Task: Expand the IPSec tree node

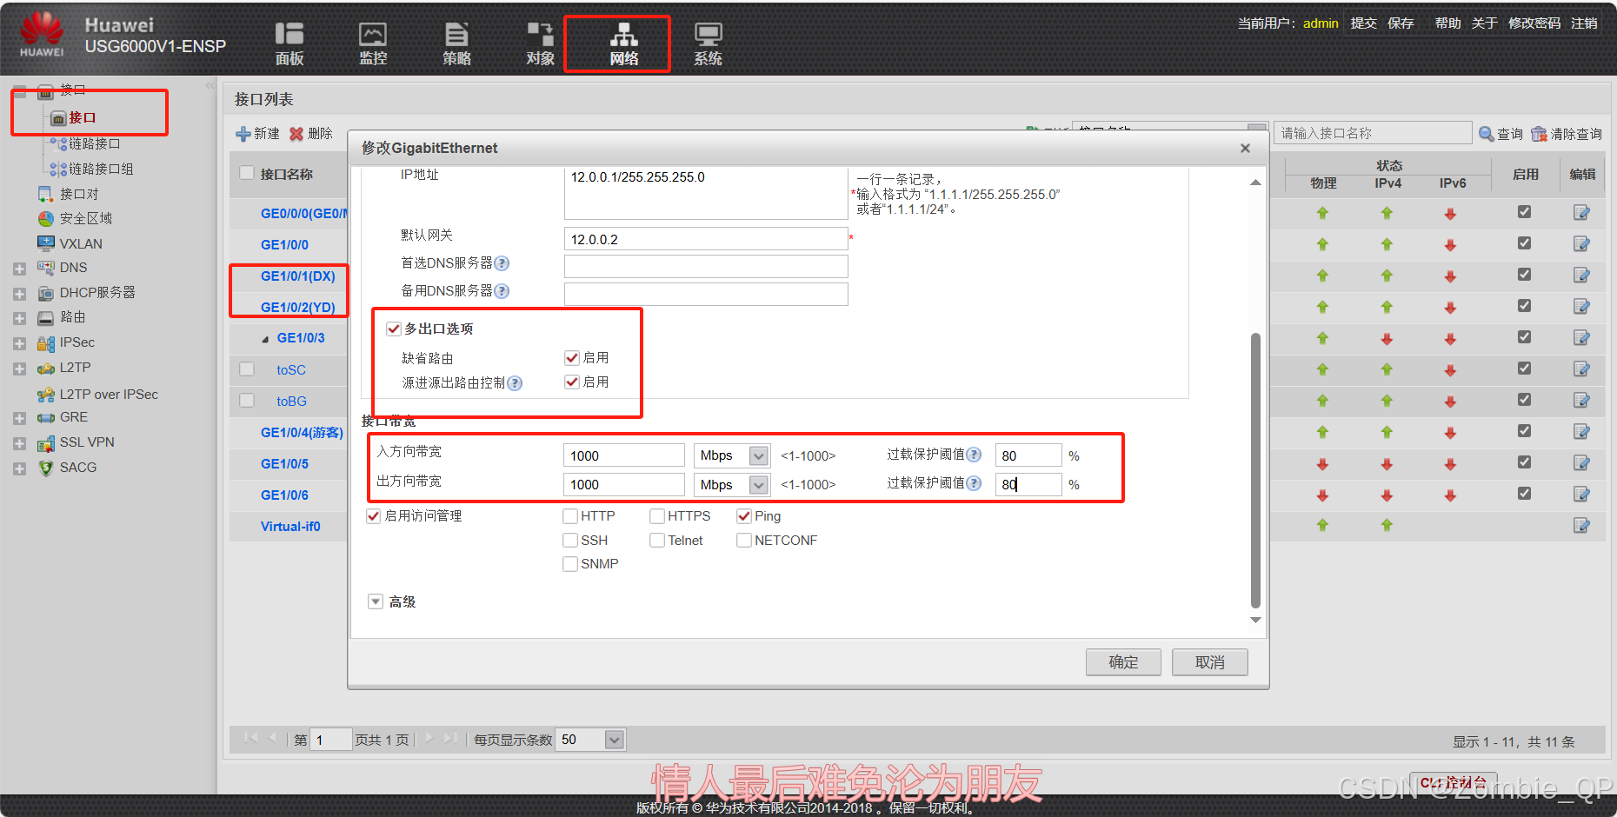Action: [19, 344]
